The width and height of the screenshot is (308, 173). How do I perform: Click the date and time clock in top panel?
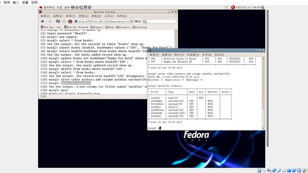(248, 7)
